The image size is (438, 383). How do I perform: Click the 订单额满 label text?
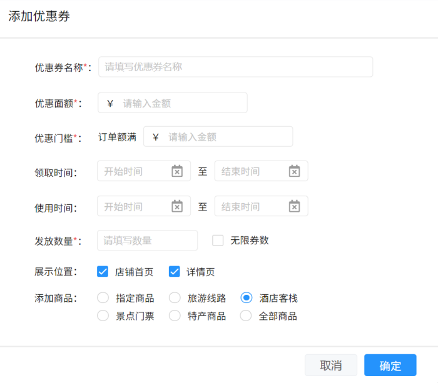click(x=118, y=137)
